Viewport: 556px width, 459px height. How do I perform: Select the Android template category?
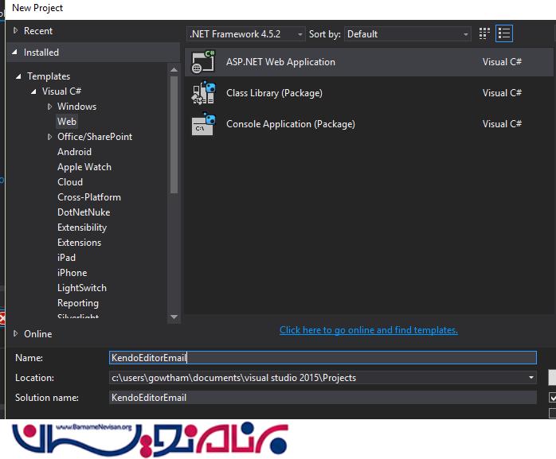(74, 152)
